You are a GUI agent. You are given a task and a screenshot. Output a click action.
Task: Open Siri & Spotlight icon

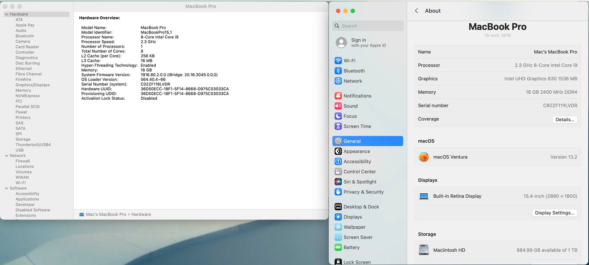click(338, 182)
